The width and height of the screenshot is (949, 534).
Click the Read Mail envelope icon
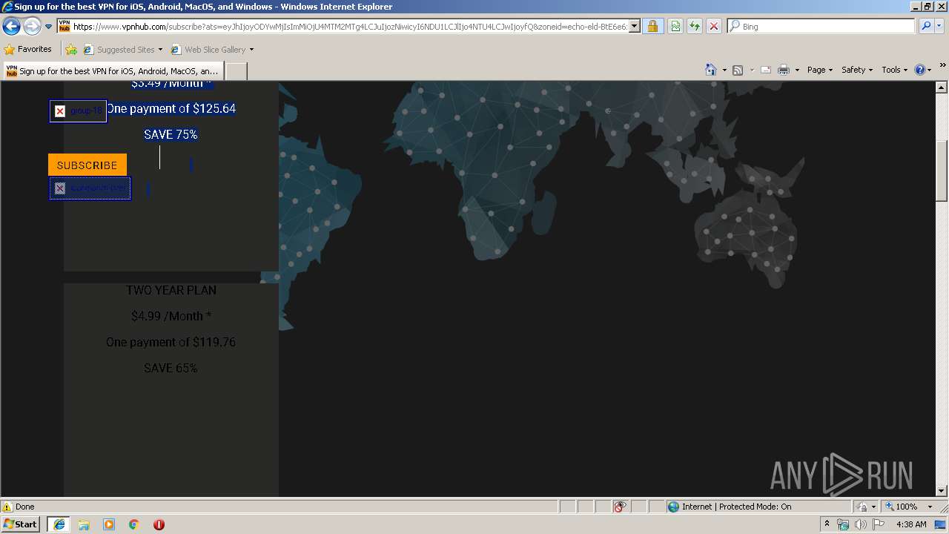(x=766, y=70)
